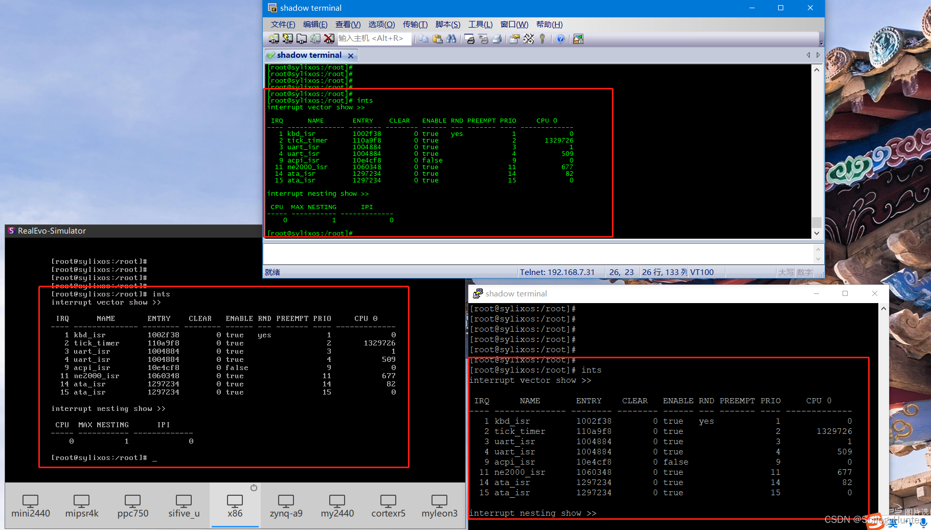The image size is (931, 530).
Task: Select the shadow terminal session tab
Action: pos(311,55)
